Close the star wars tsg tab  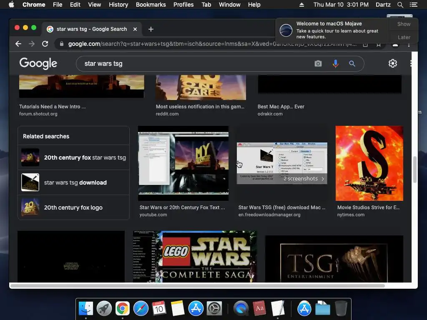click(x=135, y=29)
